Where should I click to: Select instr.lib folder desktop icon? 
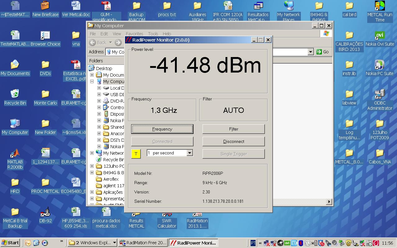point(349,68)
